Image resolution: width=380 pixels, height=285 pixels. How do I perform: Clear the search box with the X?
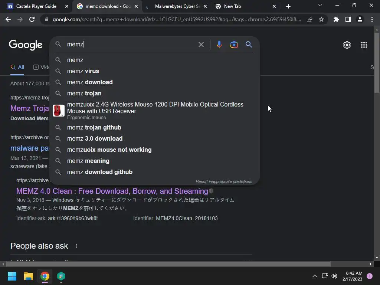pos(201,45)
